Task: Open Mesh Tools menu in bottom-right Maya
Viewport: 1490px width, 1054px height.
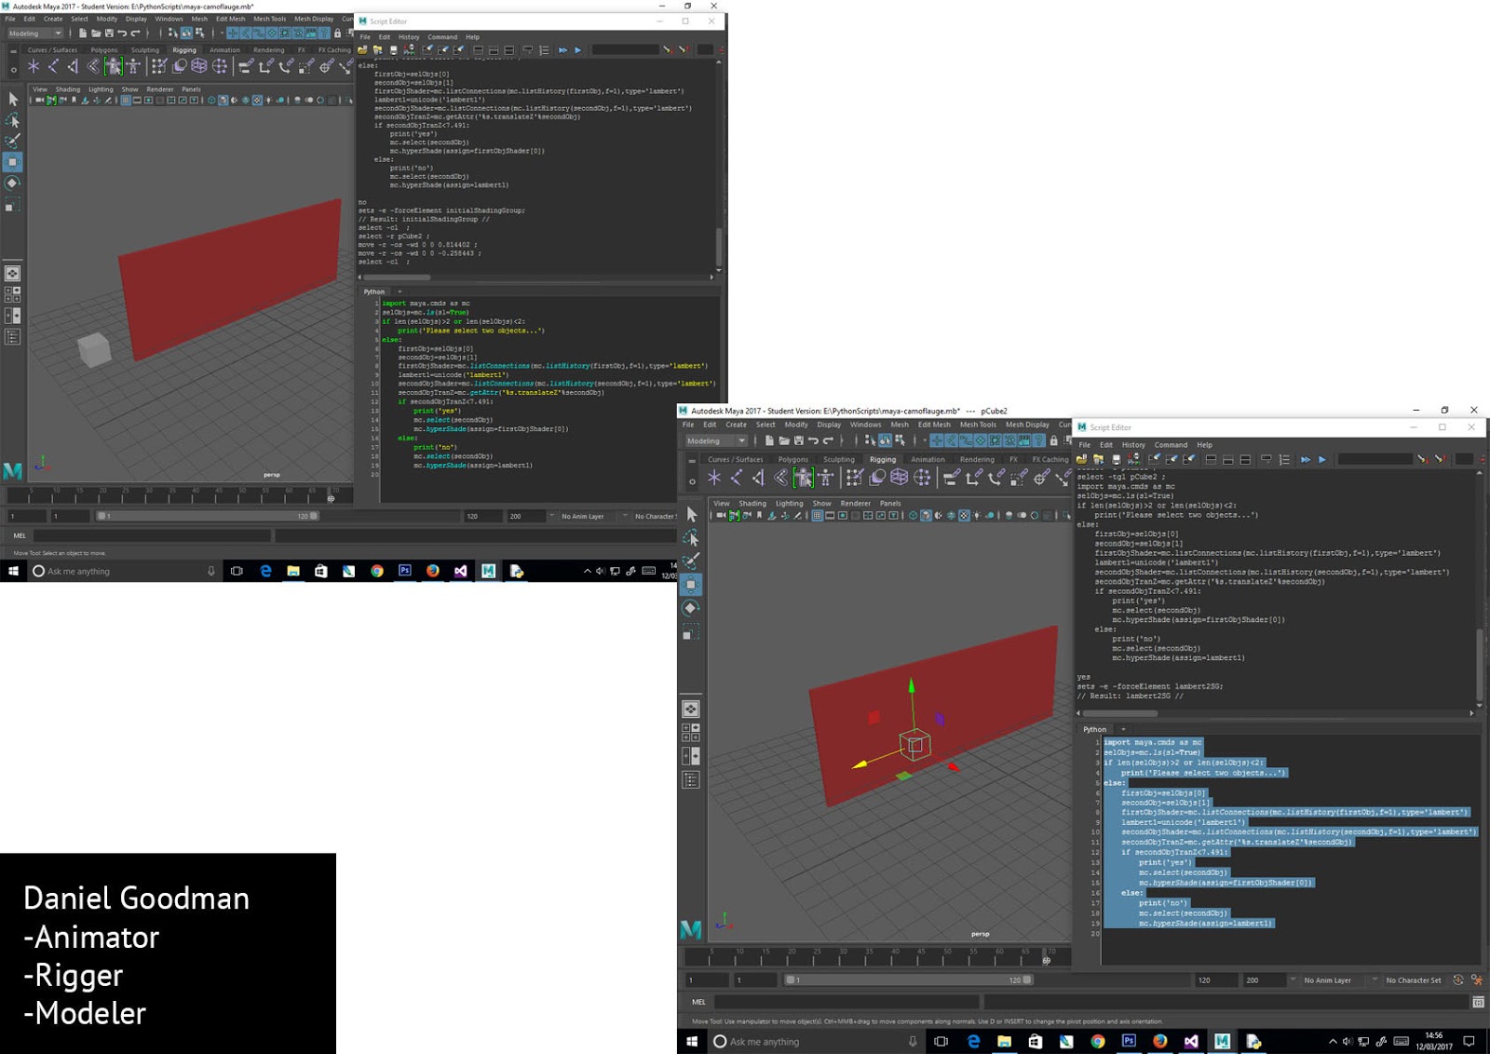Action: coord(978,425)
